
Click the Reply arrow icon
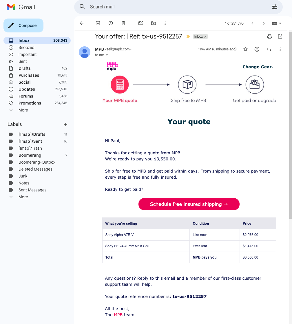click(x=269, y=49)
